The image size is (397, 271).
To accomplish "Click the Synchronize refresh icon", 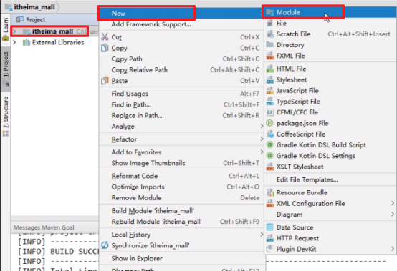I will (105, 245).
